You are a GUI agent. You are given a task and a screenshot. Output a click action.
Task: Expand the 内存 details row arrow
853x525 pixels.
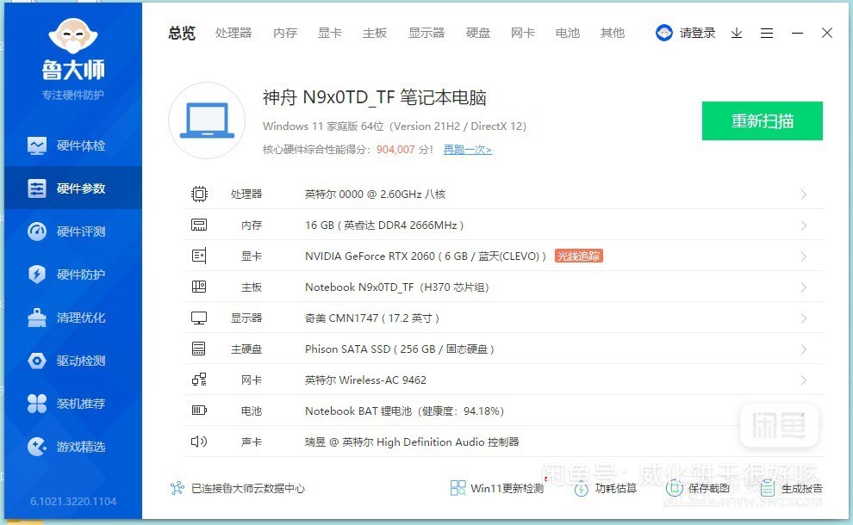click(803, 225)
